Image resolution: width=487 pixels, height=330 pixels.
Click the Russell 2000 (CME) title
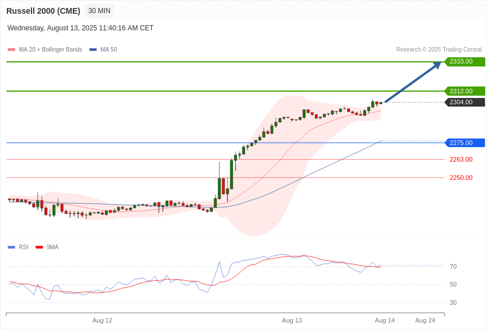pyautogui.click(x=43, y=11)
